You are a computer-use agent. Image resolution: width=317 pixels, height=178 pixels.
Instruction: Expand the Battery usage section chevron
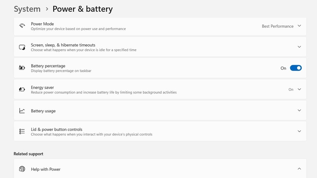(x=299, y=111)
